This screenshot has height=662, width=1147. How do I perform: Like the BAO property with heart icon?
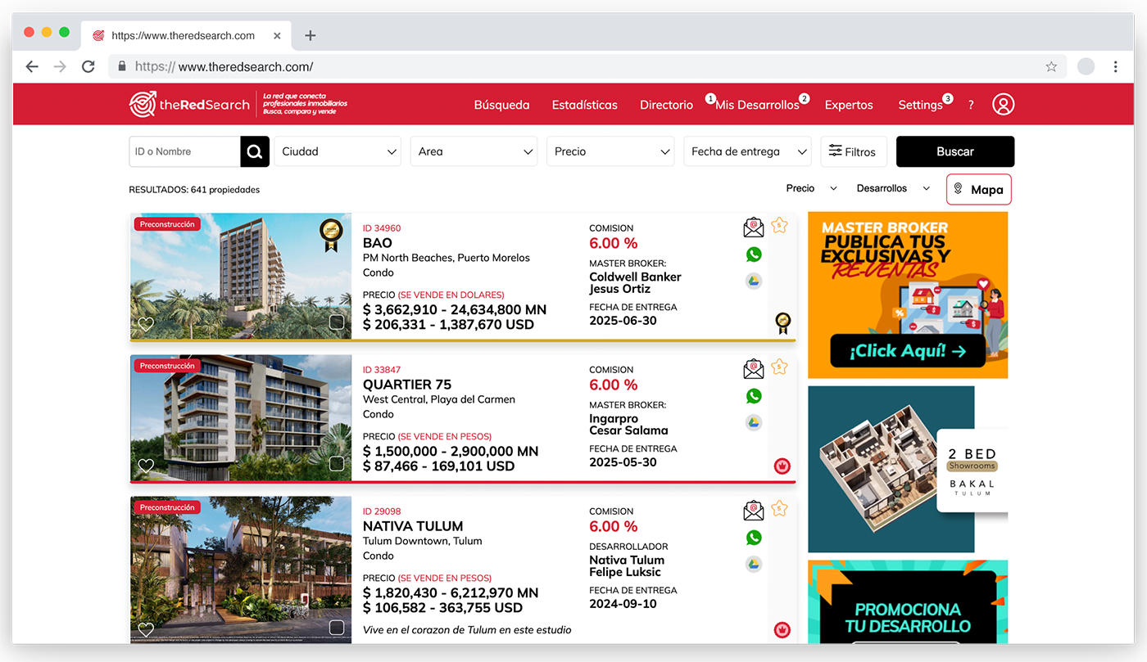[x=146, y=324]
